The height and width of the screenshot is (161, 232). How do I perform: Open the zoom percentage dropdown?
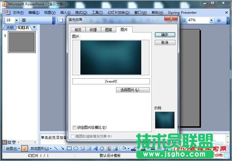[x=211, y=20]
